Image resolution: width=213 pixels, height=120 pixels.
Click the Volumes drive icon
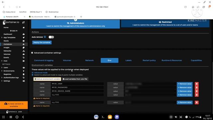tap(24, 54)
